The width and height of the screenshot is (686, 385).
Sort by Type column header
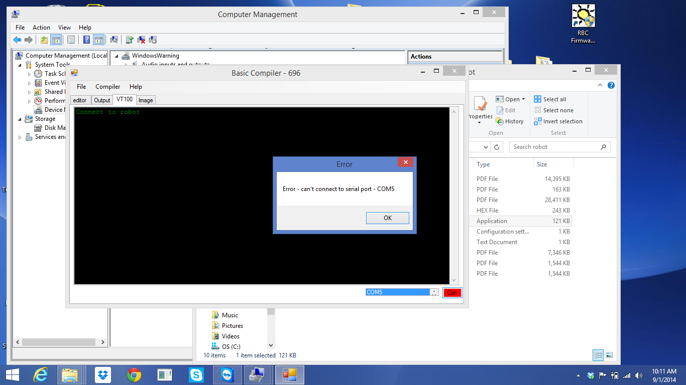tap(503, 164)
